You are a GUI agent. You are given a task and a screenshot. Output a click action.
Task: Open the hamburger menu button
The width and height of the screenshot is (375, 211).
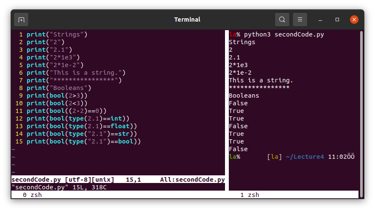click(300, 20)
